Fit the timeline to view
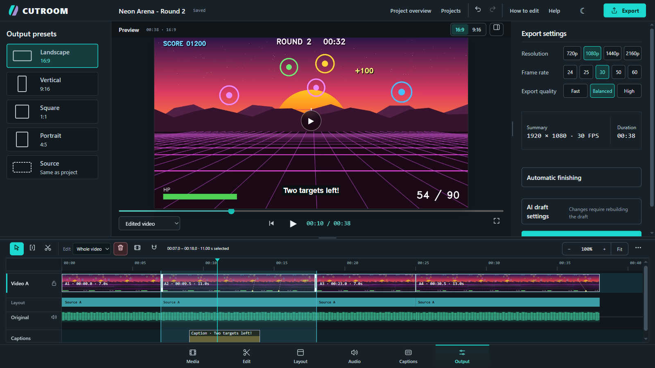655x368 pixels. point(620,249)
